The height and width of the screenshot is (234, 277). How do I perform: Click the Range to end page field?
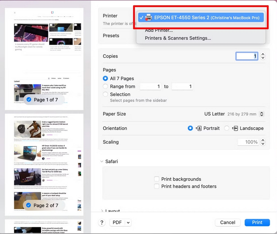(x=182, y=86)
